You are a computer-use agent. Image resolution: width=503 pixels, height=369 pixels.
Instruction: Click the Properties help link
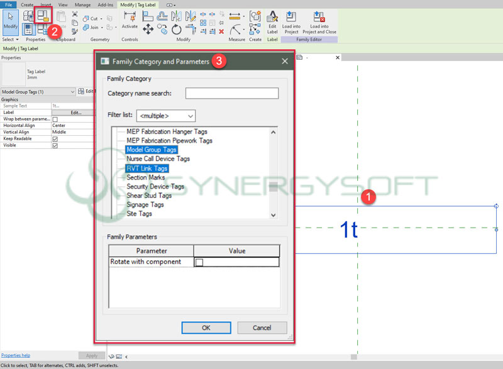[x=16, y=355]
